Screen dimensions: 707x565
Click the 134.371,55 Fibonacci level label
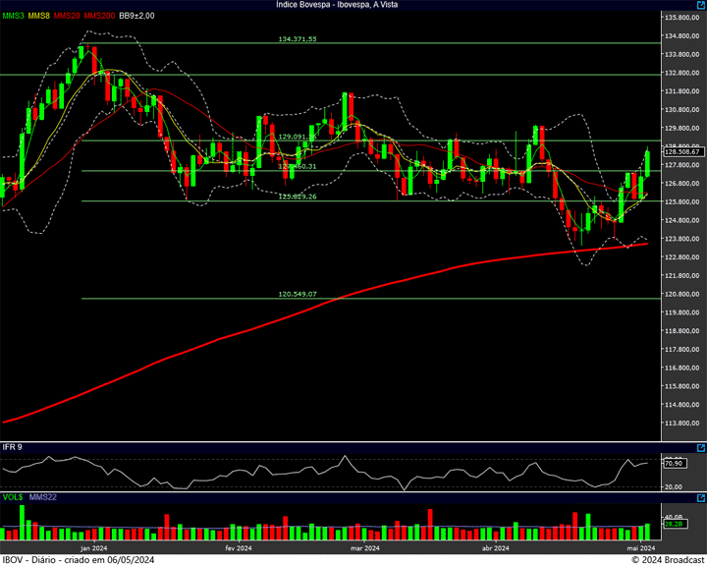[298, 39]
